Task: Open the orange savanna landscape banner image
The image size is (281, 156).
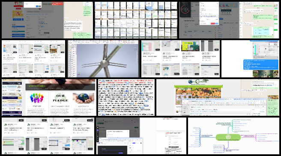Action: (206, 93)
